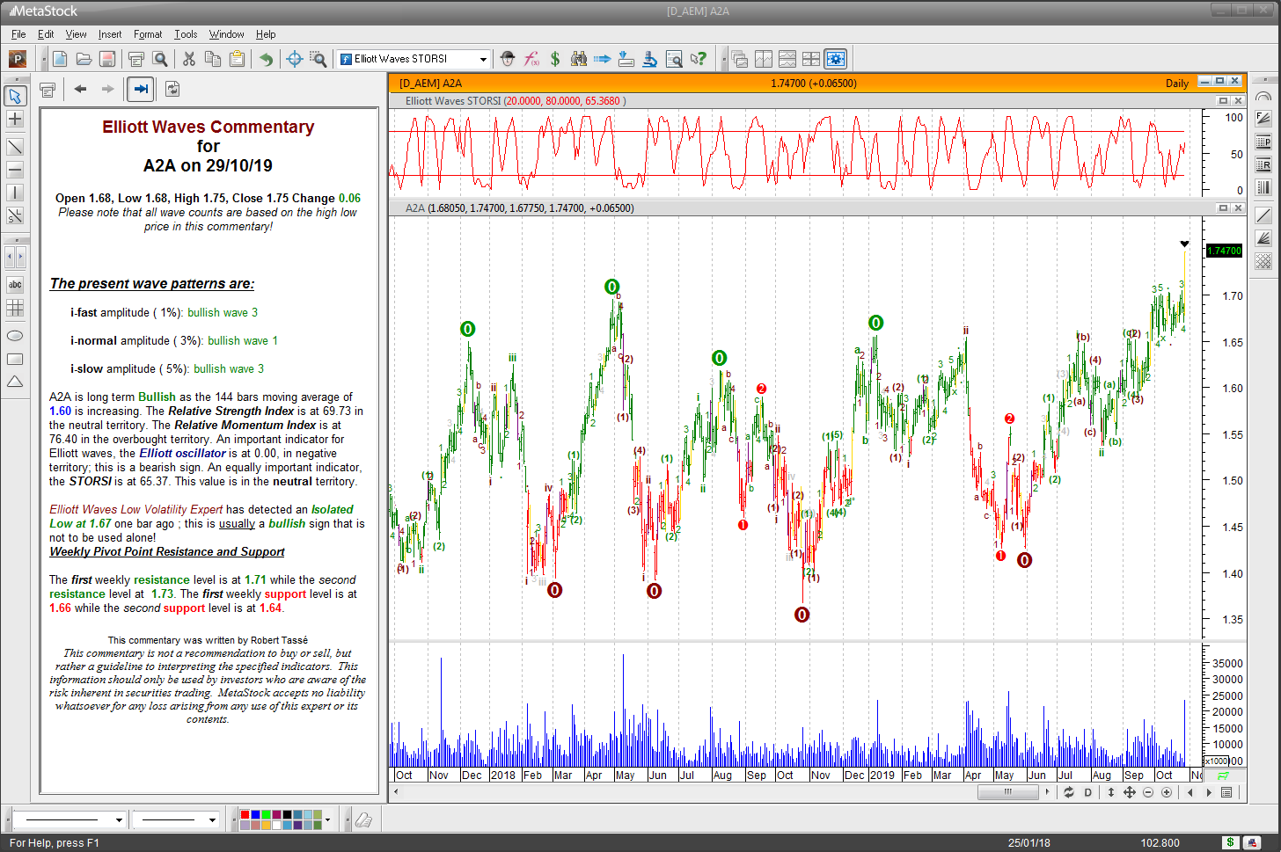Click the 1.74700 price label on axis
Screen dimensions: 1281x852
(1224, 251)
